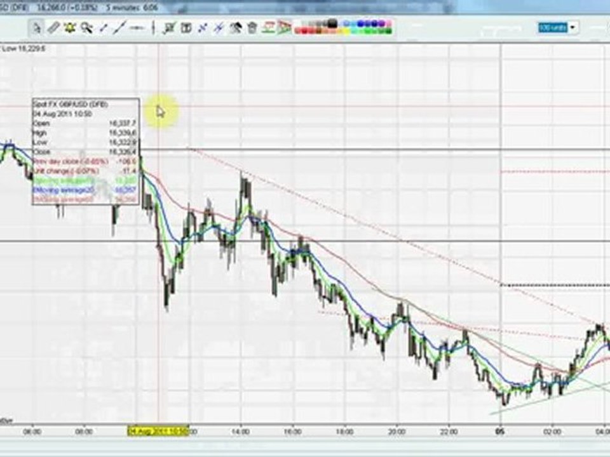The height and width of the screenshot is (457, 610).
Task: Click the yellow alert icon in toolbar
Action: [x=70, y=27]
